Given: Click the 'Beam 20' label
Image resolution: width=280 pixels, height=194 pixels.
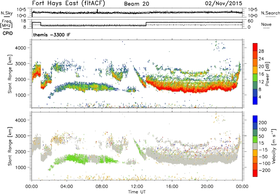Looking at the screenshot, I should (x=136, y=4).
